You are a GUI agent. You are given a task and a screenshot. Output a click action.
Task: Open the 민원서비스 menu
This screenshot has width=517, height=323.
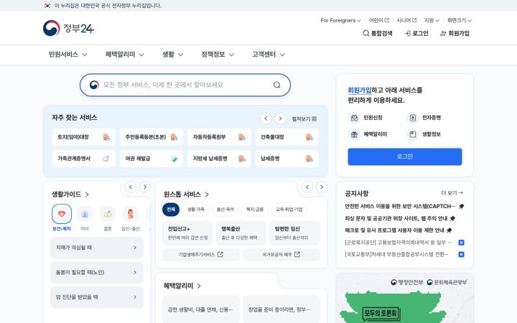tap(68, 55)
